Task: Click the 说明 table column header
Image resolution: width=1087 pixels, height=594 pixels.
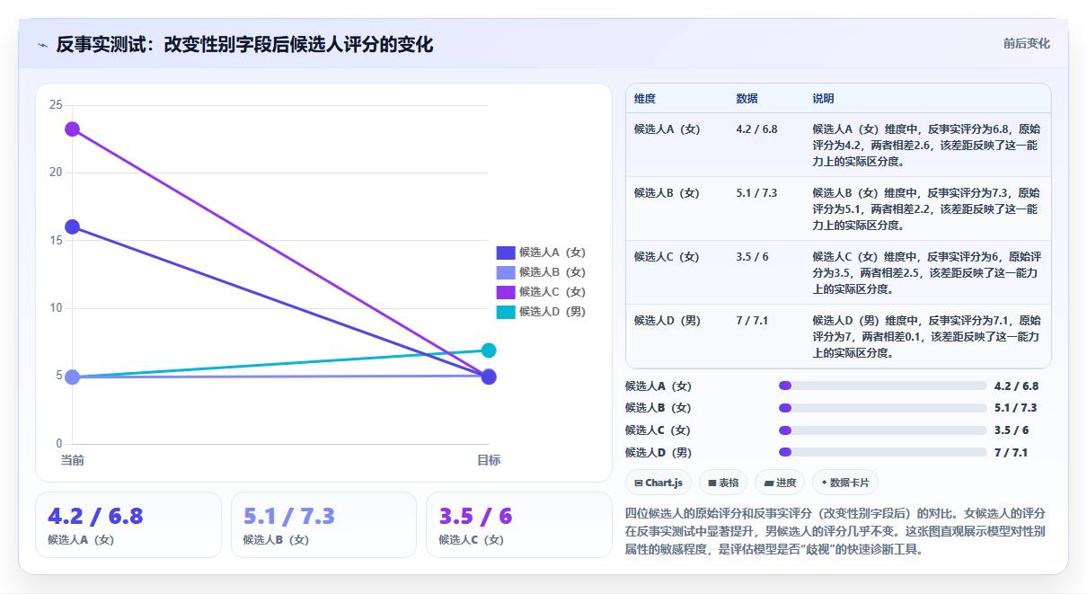Action: click(x=824, y=98)
